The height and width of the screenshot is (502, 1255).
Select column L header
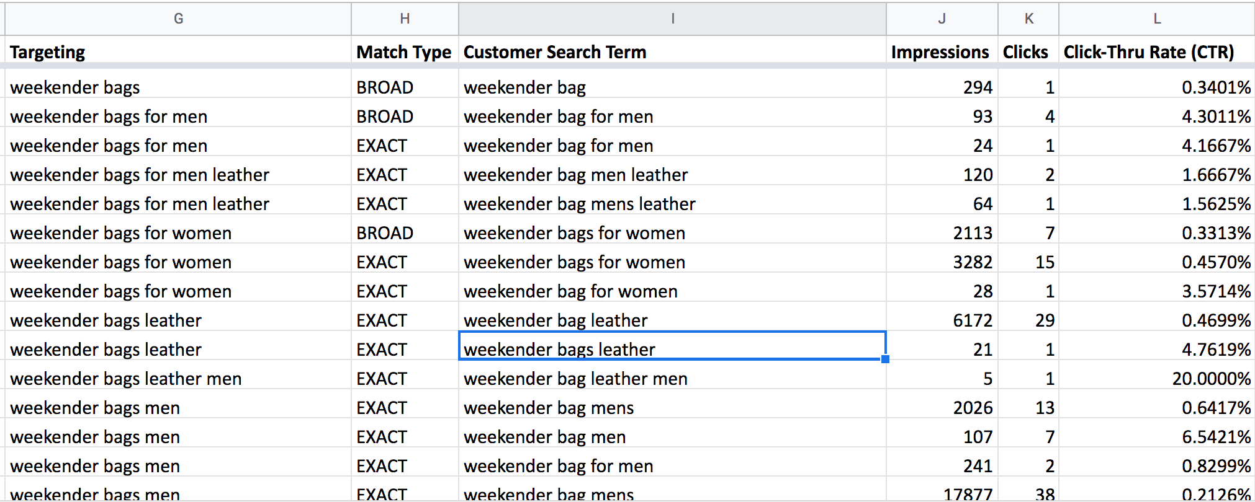click(x=1157, y=19)
